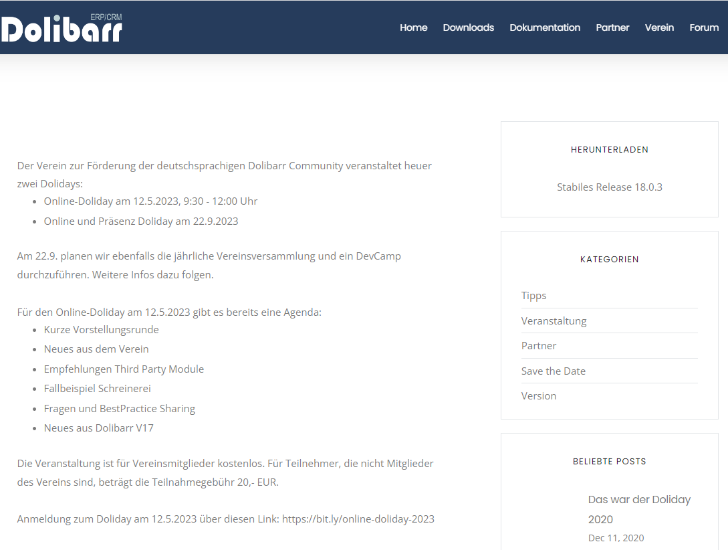Open the post 'Das war der Doliday 2020'

click(639, 509)
